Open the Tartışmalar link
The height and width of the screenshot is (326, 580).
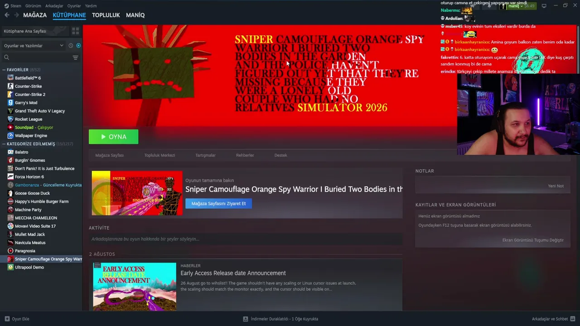point(205,155)
